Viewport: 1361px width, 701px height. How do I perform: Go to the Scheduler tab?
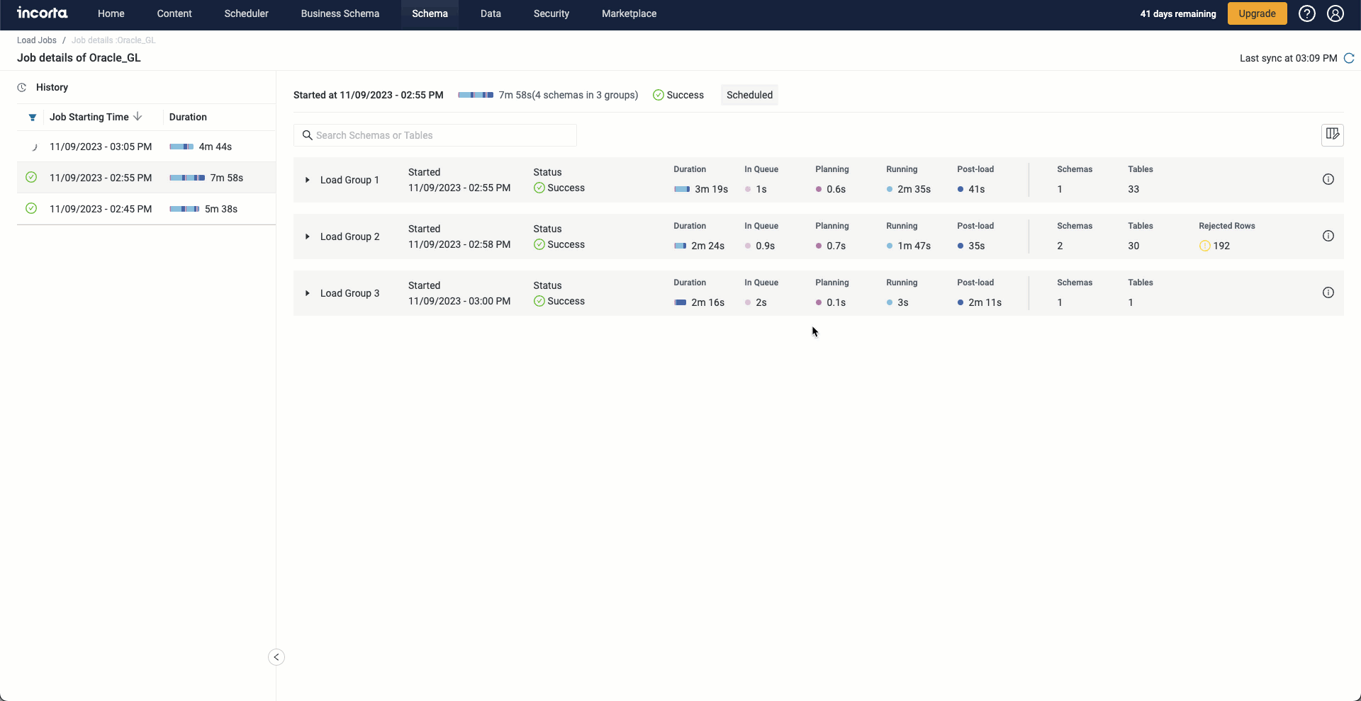(x=247, y=13)
